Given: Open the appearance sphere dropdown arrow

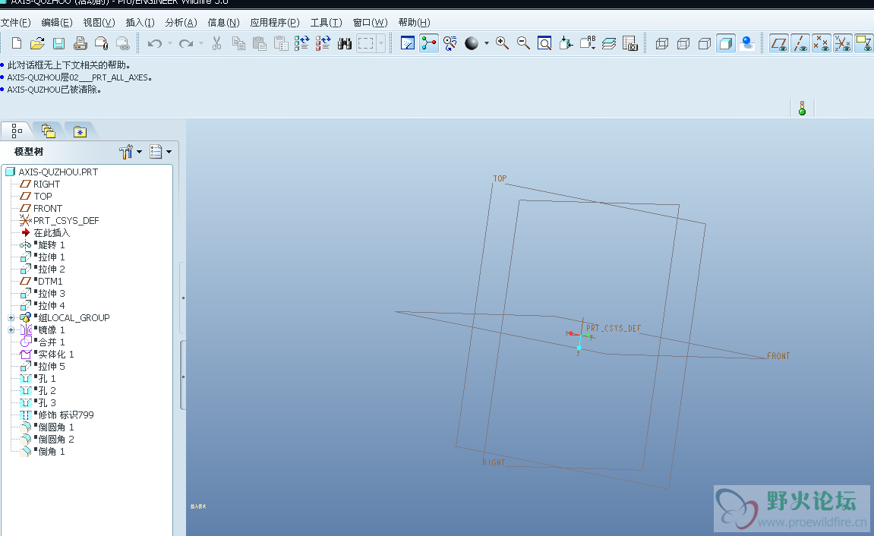Looking at the screenshot, I should [487, 43].
